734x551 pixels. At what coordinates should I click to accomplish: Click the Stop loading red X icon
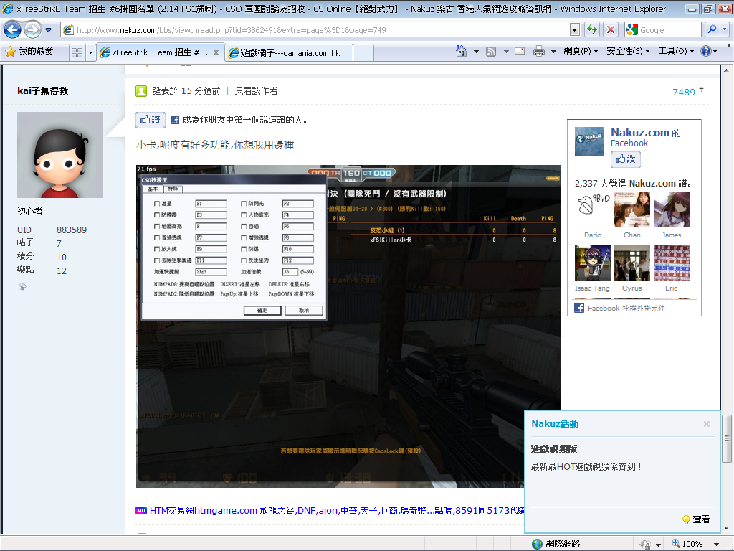pyautogui.click(x=611, y=30)
